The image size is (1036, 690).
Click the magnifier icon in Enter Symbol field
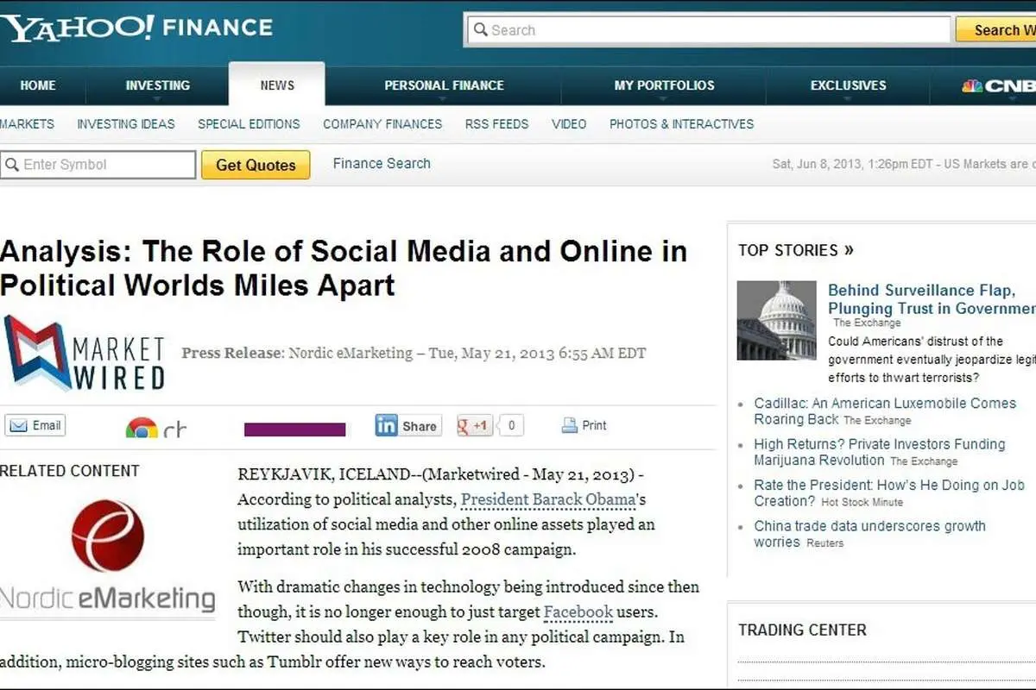point(11,165)
